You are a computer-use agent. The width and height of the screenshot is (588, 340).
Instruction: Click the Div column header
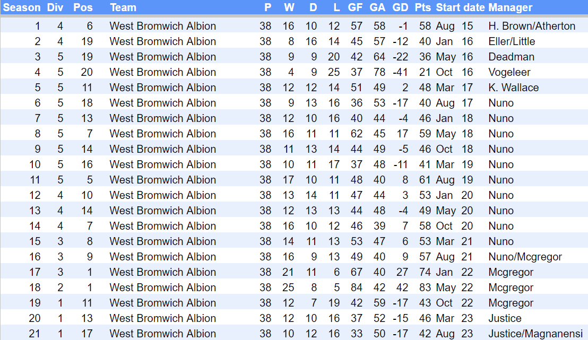[55, 7]
